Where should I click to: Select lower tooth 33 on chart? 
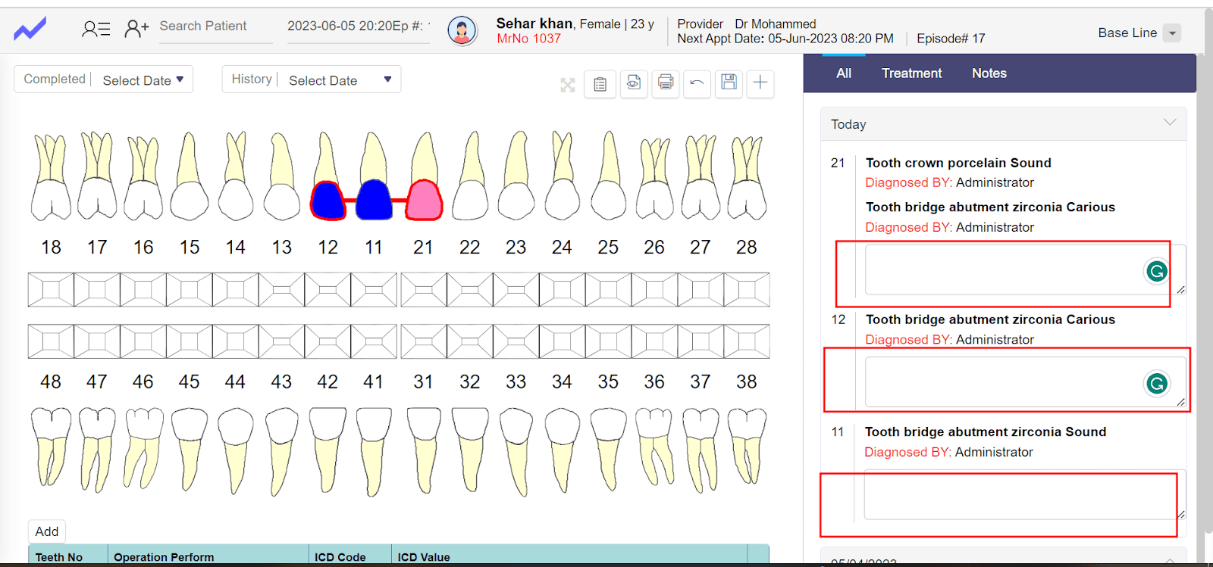pyautogui.click(x=516, y=452)
